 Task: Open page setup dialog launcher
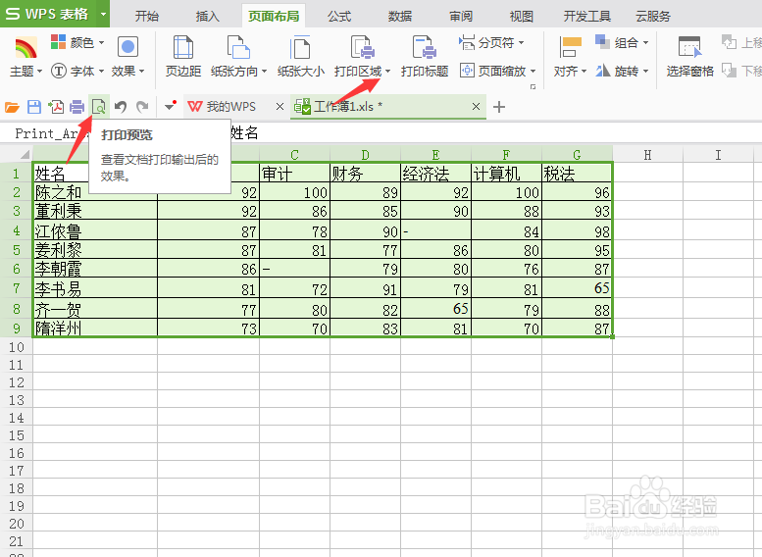533,86
